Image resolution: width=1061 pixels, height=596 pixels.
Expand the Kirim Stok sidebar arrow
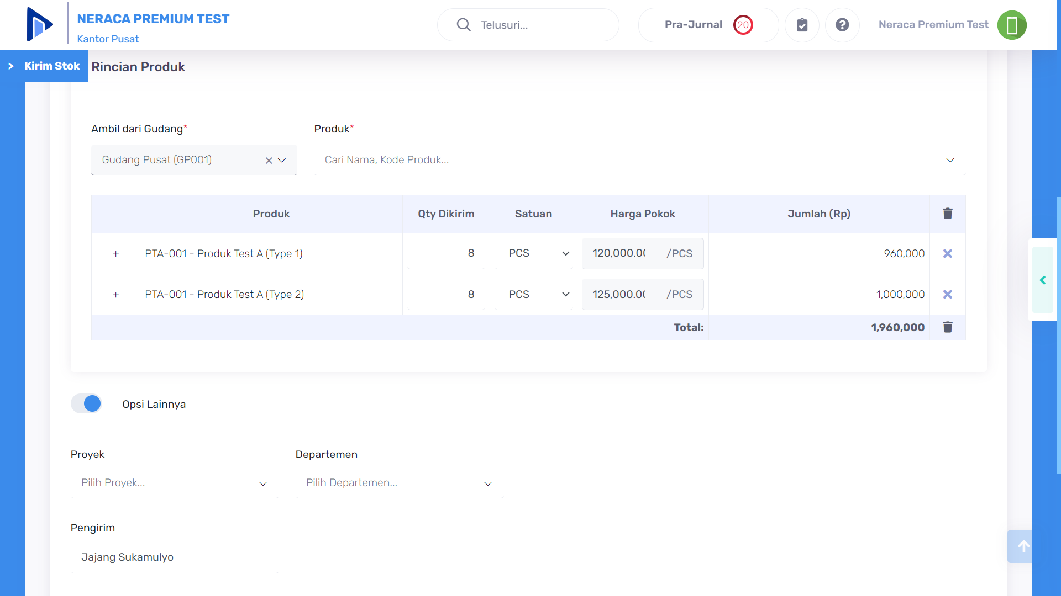[x=11, y=66]
